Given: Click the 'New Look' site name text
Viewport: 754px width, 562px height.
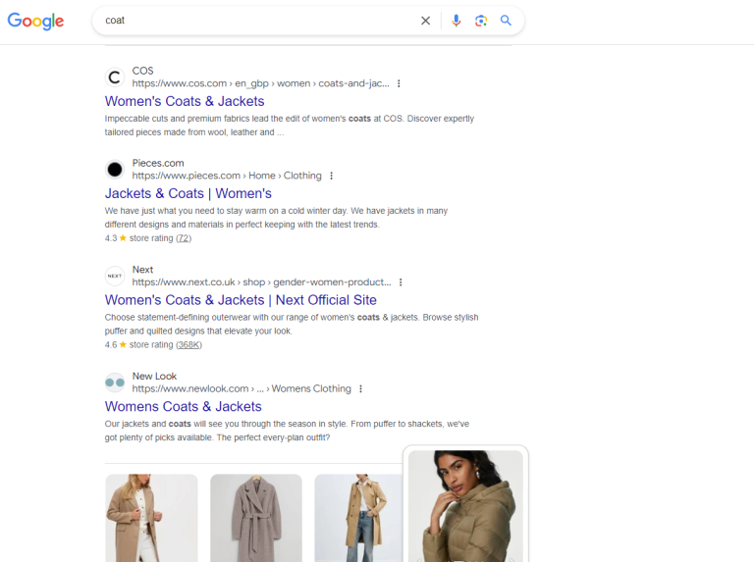Looking at the screenshot, I should pyautogui.click(x=154, y=376).
